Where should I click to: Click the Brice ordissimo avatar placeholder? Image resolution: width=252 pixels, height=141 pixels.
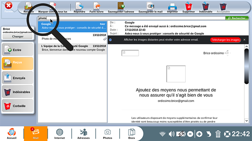point(227,53)
